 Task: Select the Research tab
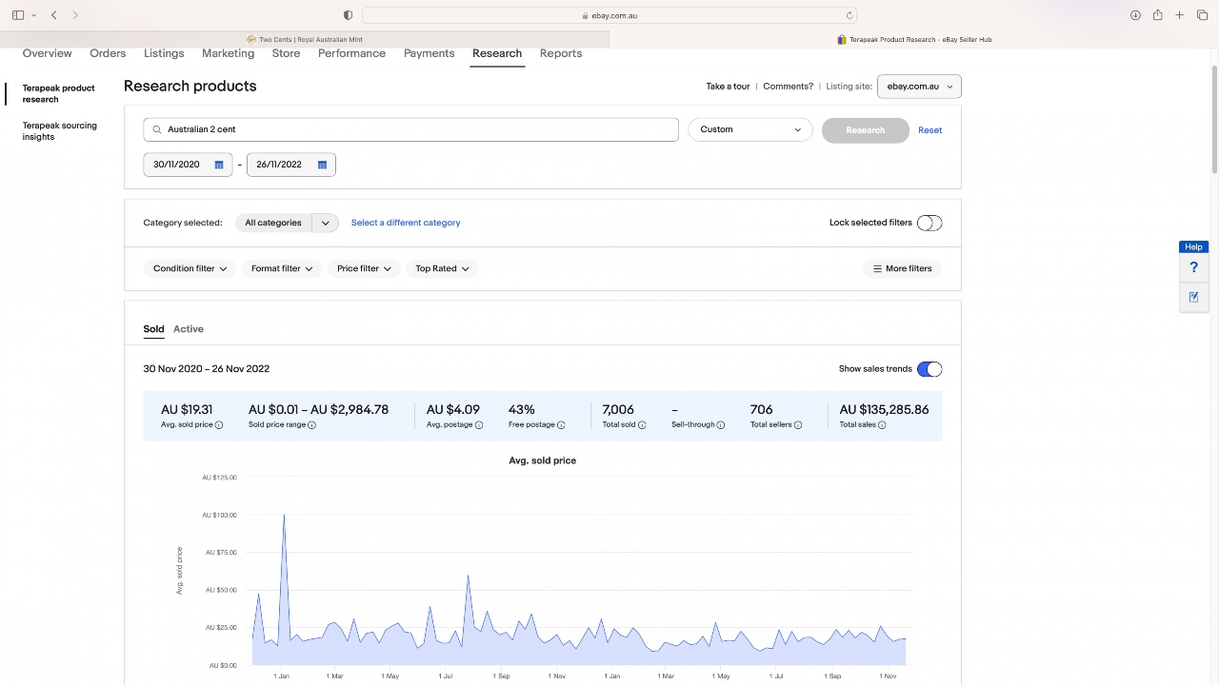point(497,53)
